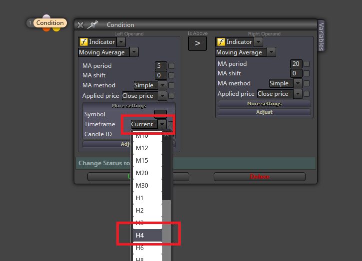Viewport: 362px width, 261px height.
Task: Expand right operand More settings section
Action: click(x=264, y=104)
